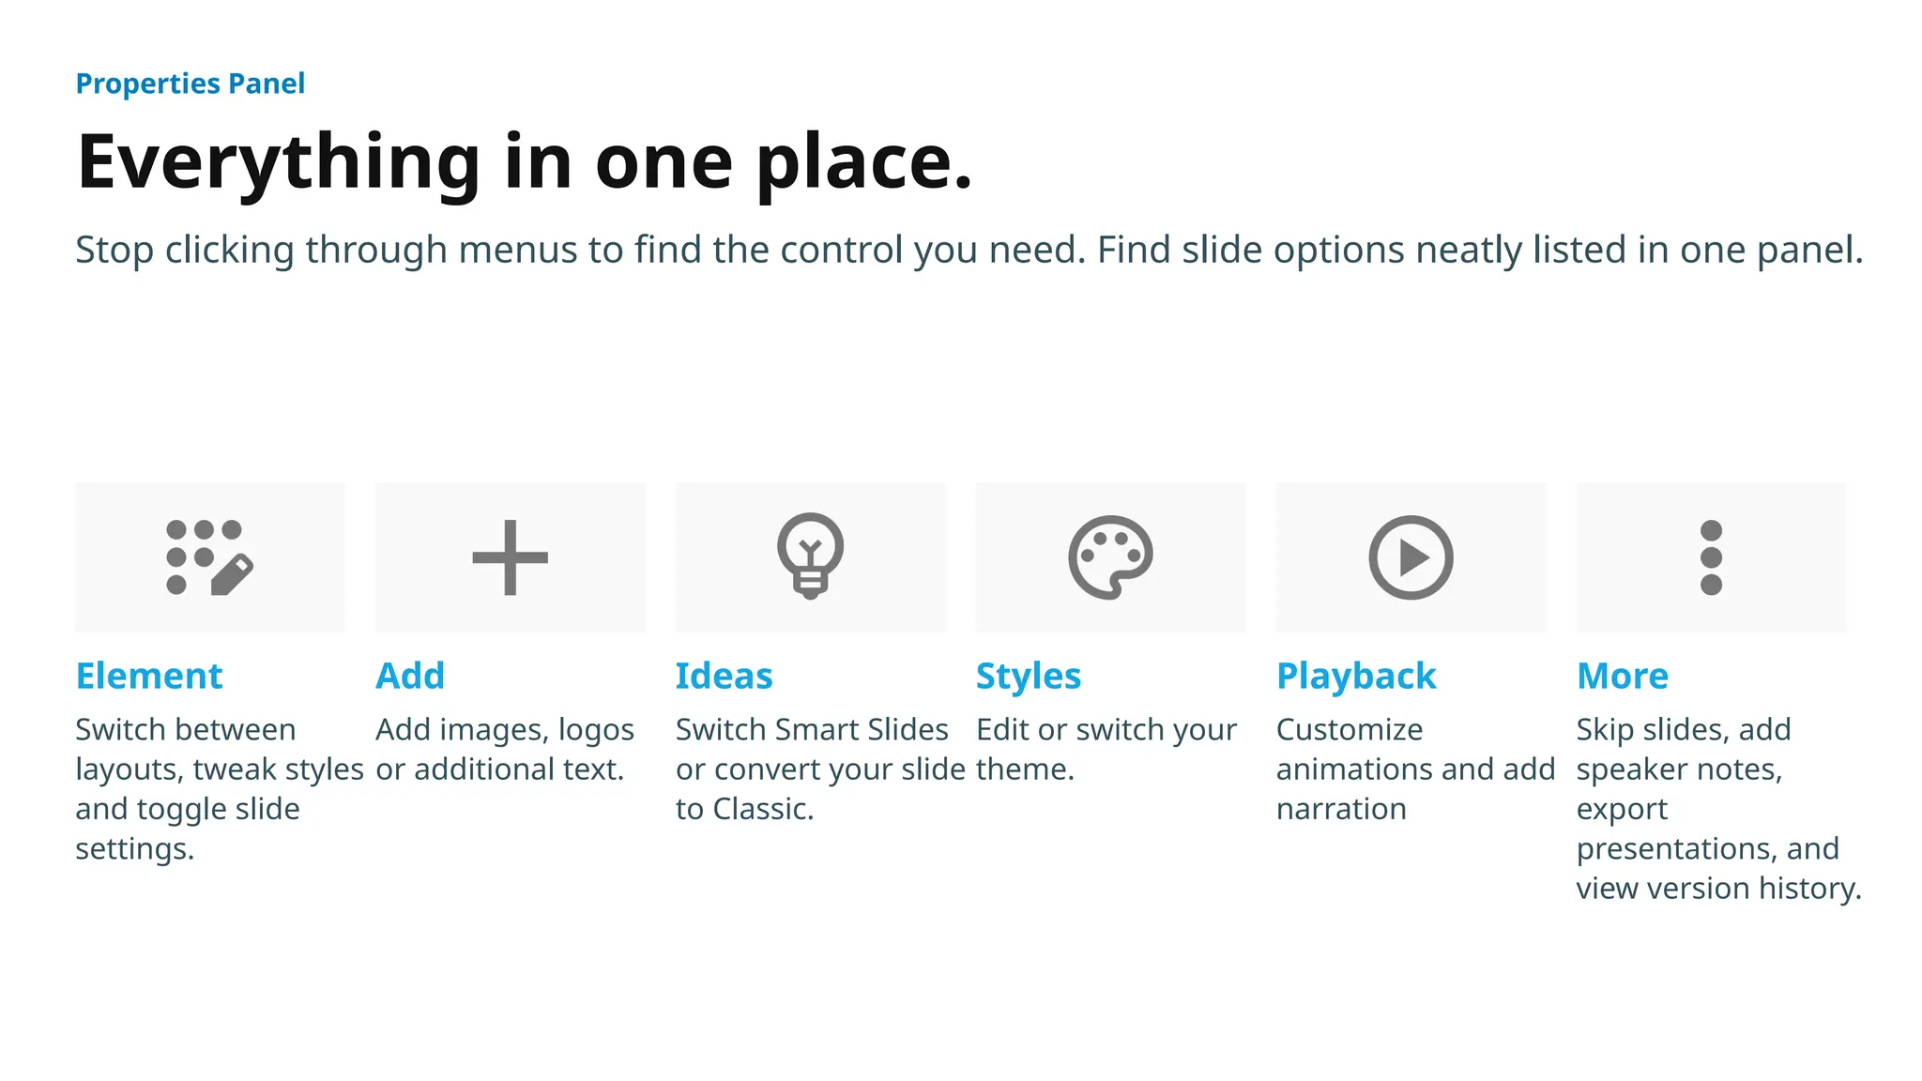The image size is (1922, 1081).
Task: Click the Element heading
Action: tap(149, 676)
